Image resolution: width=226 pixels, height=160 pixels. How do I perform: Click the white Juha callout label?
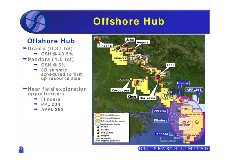point(130,40)
